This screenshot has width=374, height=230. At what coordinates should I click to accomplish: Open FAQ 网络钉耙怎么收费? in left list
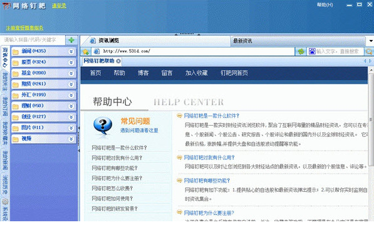pos(112,188)
